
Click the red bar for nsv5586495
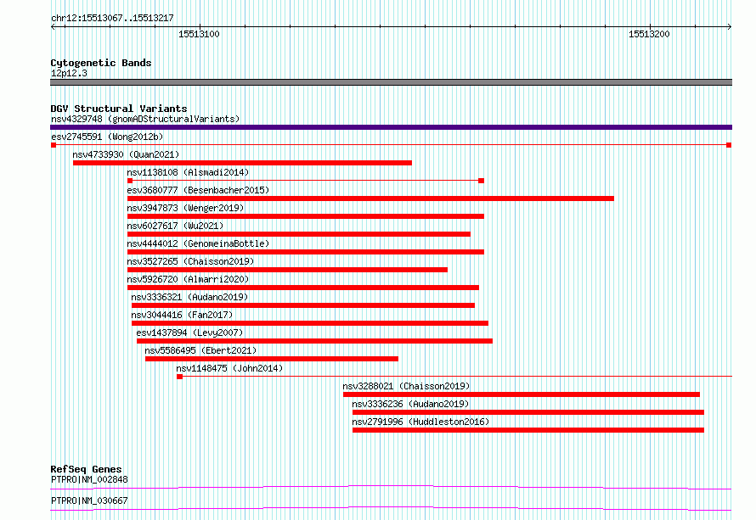272,359
